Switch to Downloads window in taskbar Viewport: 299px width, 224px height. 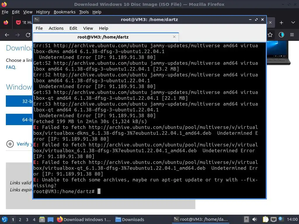click(130, 219)
